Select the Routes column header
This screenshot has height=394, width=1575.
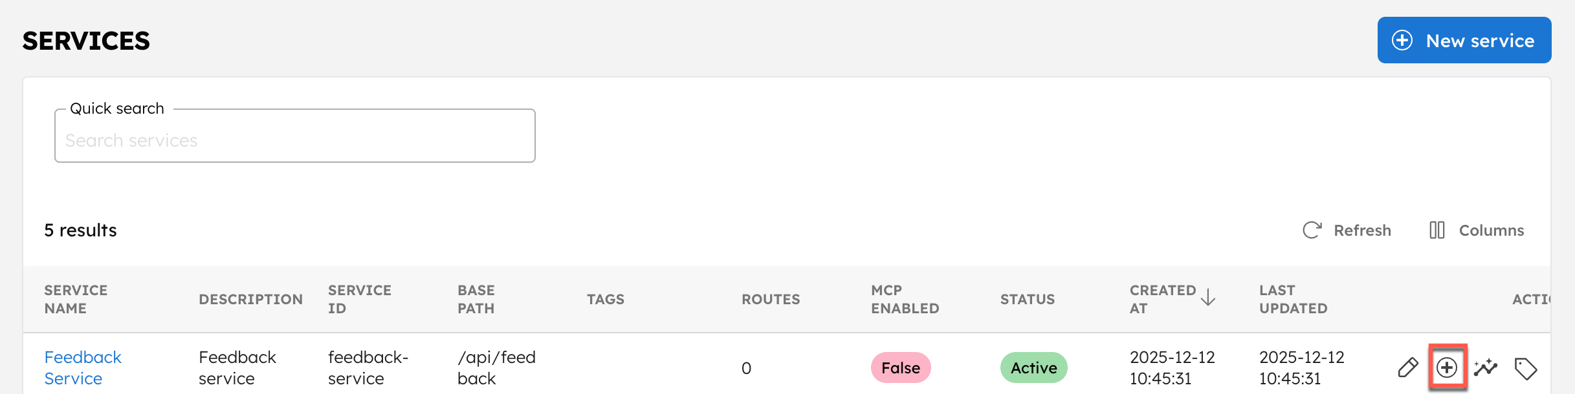771,298
